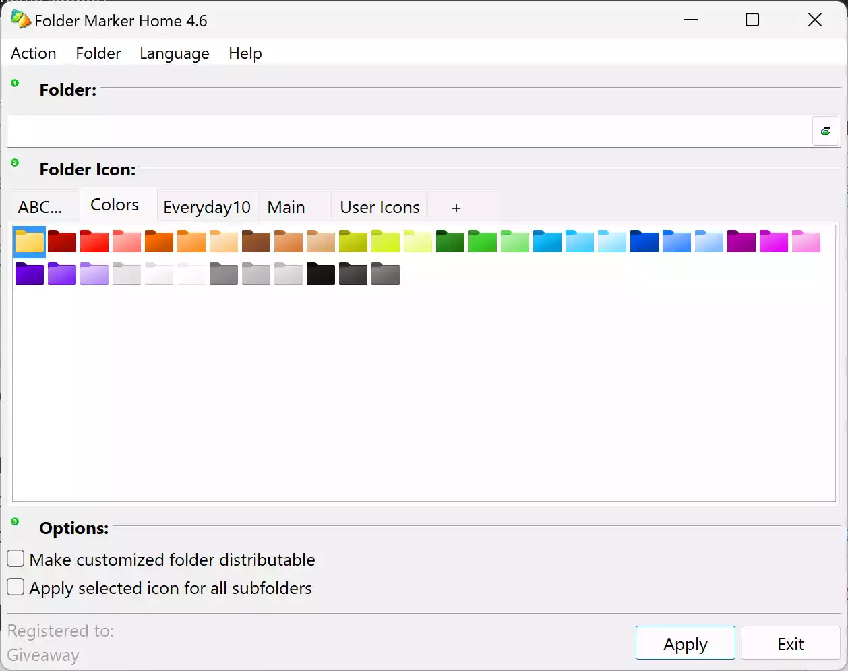Click the 'Folder Icon:' section heading
Viewport: 848px width, 671px height.
click(x=88, y=169)
